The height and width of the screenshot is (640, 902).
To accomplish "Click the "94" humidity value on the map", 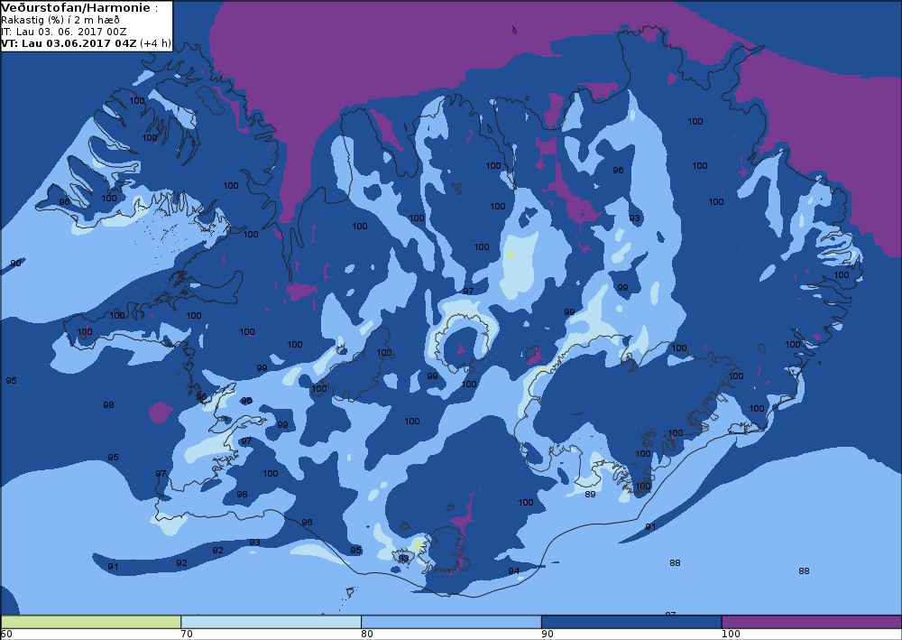I will click(514, 570).
